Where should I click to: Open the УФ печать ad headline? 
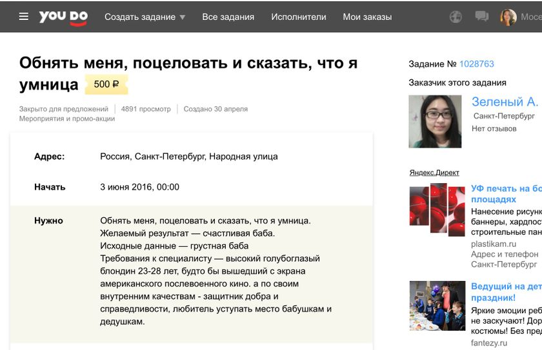[x=506, y=194]
